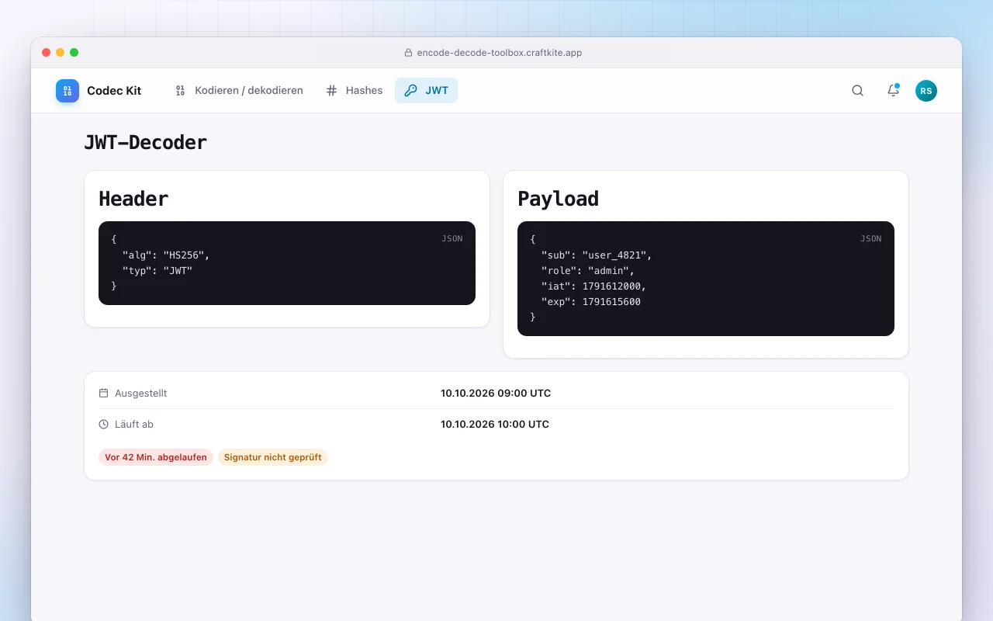Open the notifications bell icon

(x=893, y=91)
